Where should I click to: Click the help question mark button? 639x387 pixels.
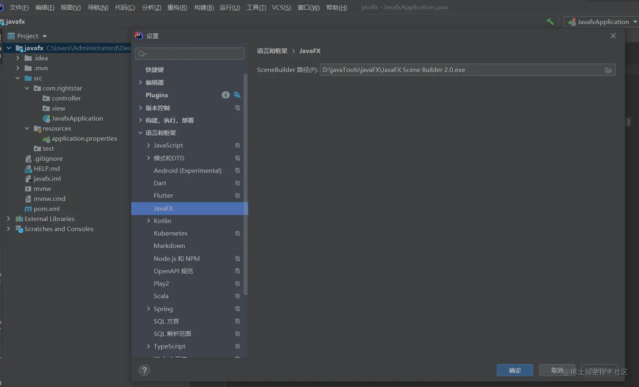click(x=144, y=370)
